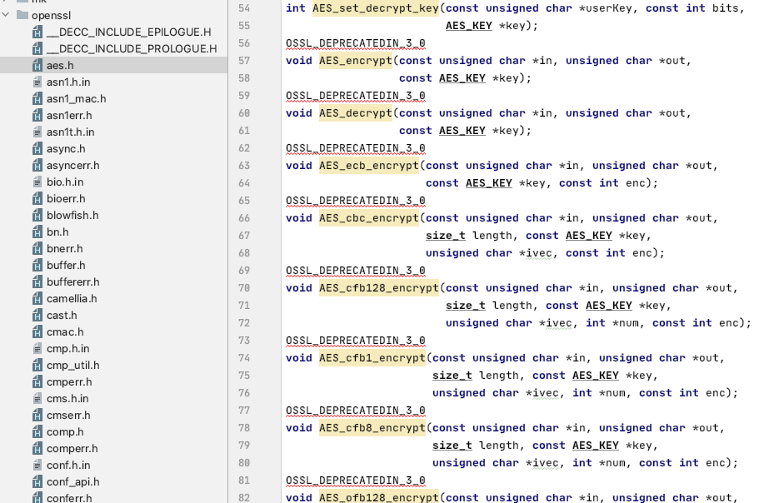Viewport: 779px width, 503px height.
Task: Click the camellia.h header icon
Action: pyautogui.click(x=37, y=298)
